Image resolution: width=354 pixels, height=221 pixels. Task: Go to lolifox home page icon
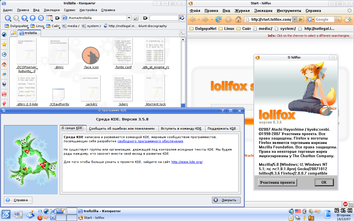(238, 19)
